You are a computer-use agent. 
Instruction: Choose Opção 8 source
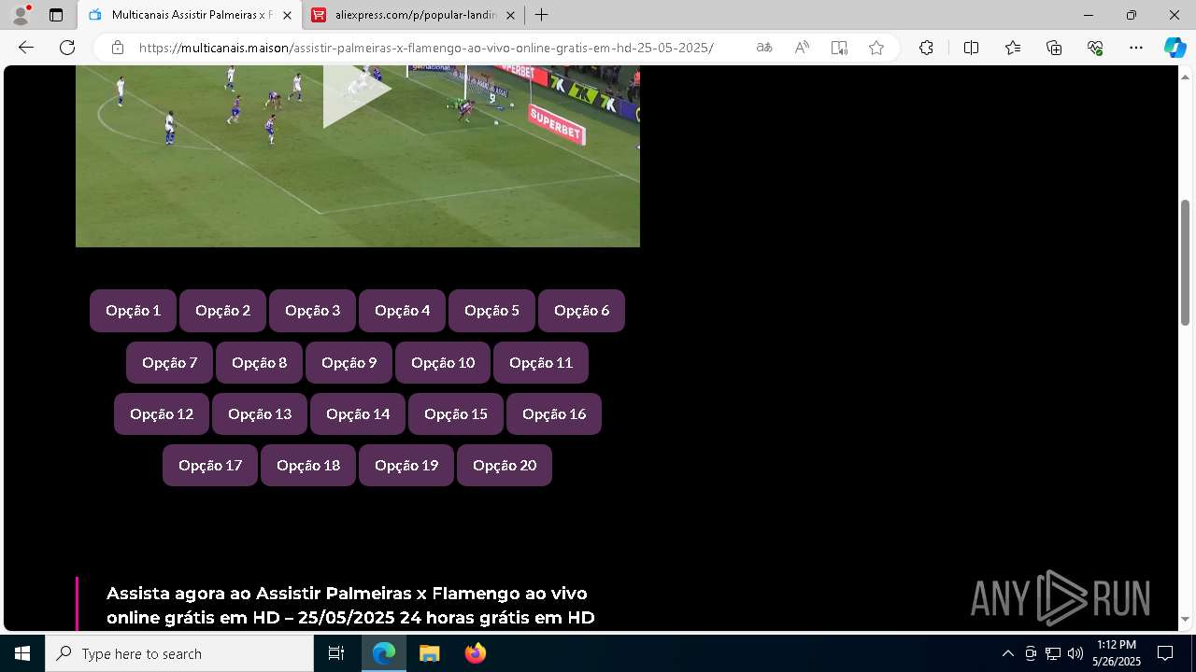(x=259, y=362)
